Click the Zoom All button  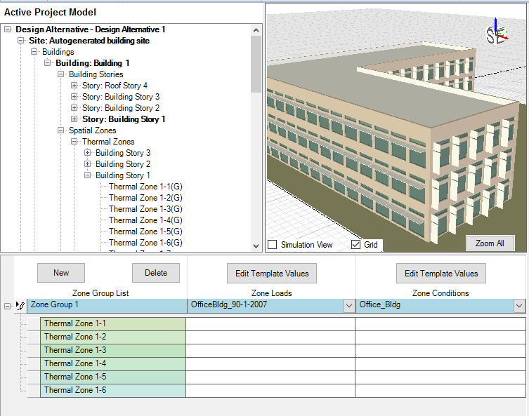[x=490, y=243]
